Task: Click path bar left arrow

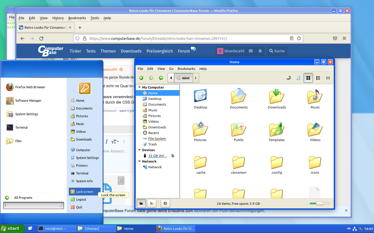Action: point(171,78)
